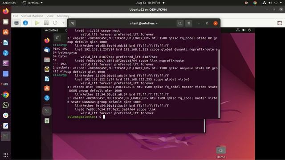The width and height of the screenshot is (285, 160).
Task: Open Help from the host dock
Action: (6, 53)
